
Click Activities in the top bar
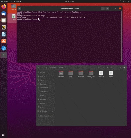[x=4, y=1]
